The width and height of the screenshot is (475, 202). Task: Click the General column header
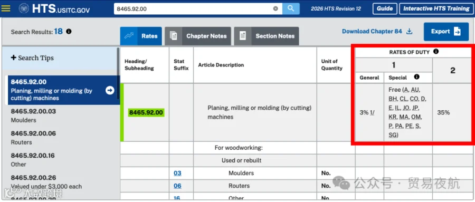pos(369,78)
